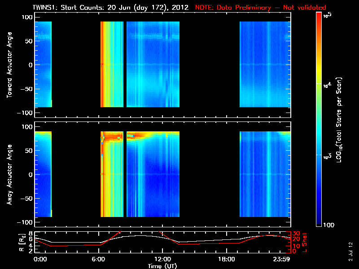Click the 'R [RE]' axis label
Screen dimensions: 359x269
click(22, 243)
